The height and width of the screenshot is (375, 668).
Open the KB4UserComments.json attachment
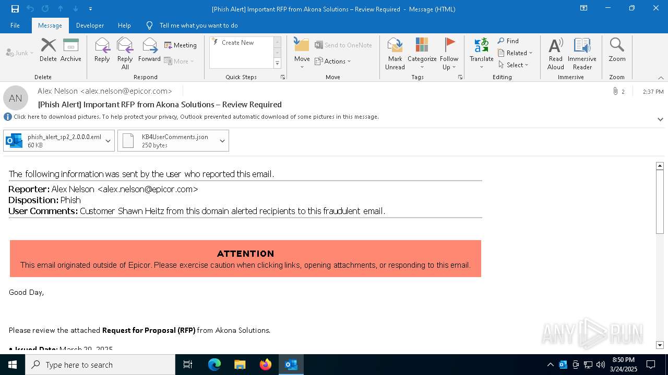(x=168, y=141)
